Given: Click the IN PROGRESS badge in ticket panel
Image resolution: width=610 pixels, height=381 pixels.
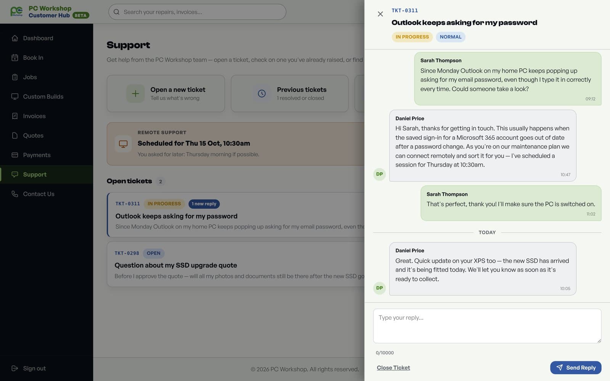Looking at the screenshot, I should 412,37.
